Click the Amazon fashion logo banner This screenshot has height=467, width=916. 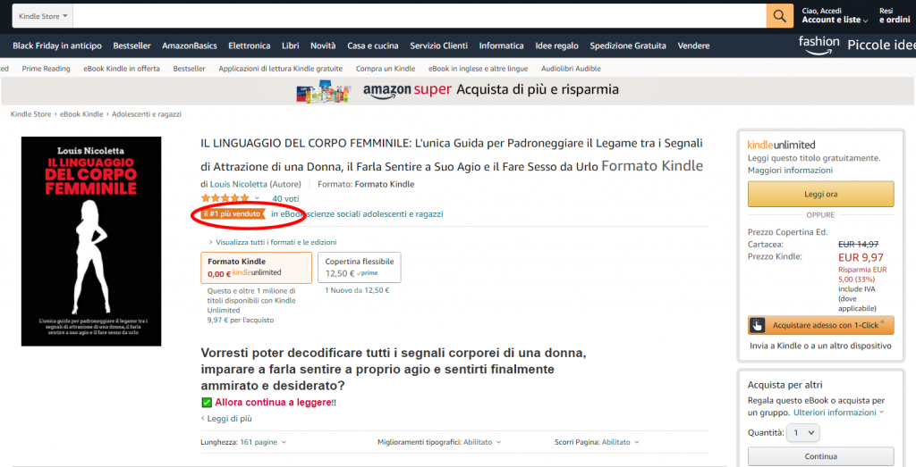tap(819, 45)
